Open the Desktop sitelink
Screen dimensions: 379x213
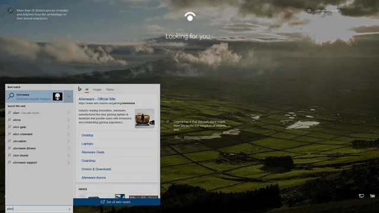click(87, 135)
